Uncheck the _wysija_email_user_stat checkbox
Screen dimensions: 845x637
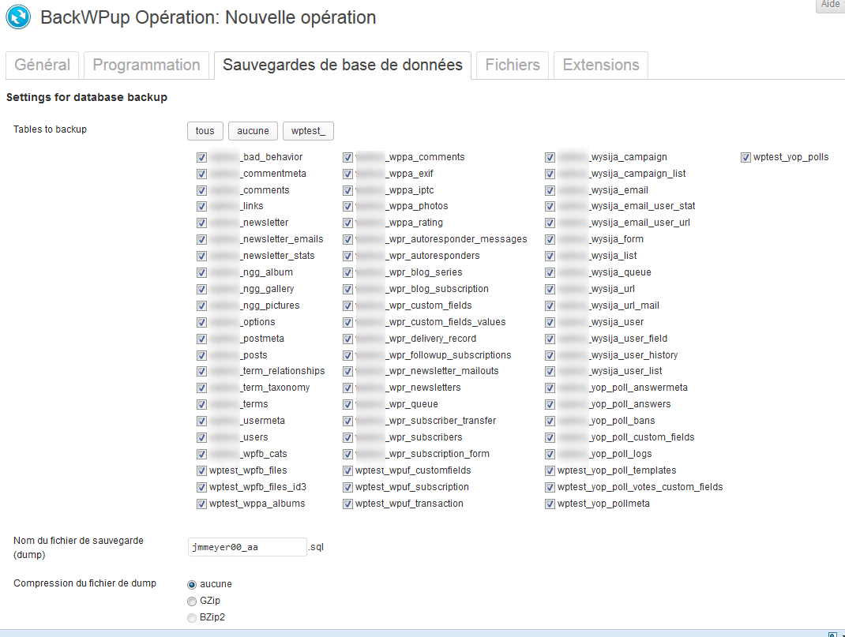click(x=550, y=206)
